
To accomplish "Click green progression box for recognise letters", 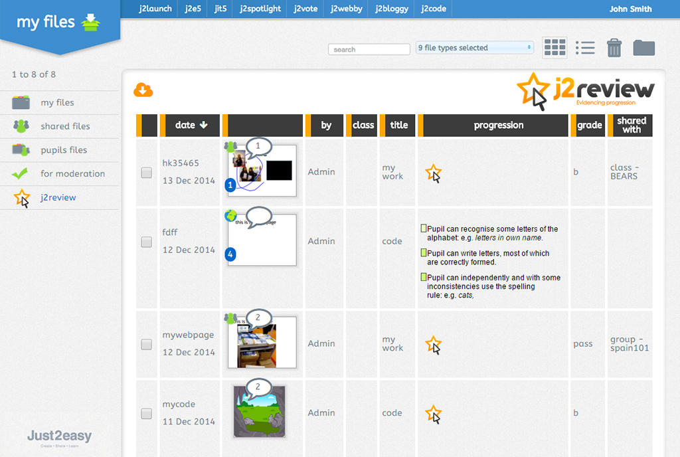I will (424, 228).
